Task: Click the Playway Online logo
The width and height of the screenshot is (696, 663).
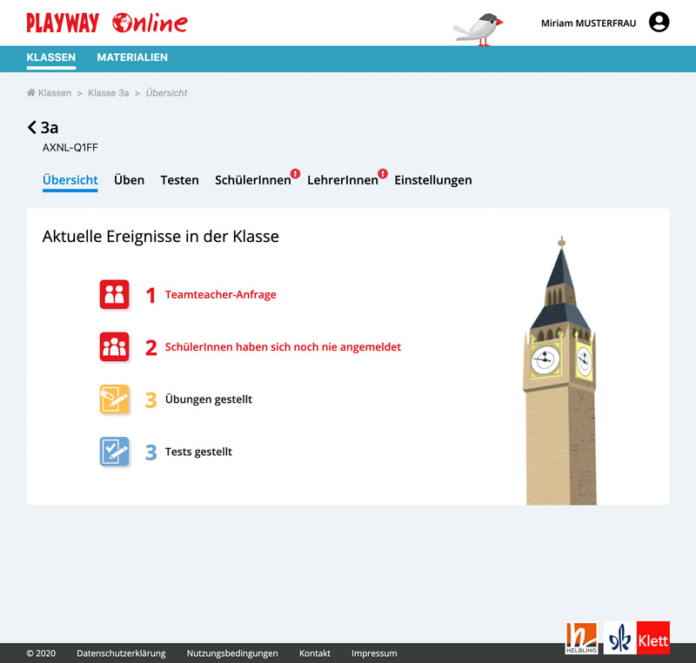Action: tap(107, 23)
